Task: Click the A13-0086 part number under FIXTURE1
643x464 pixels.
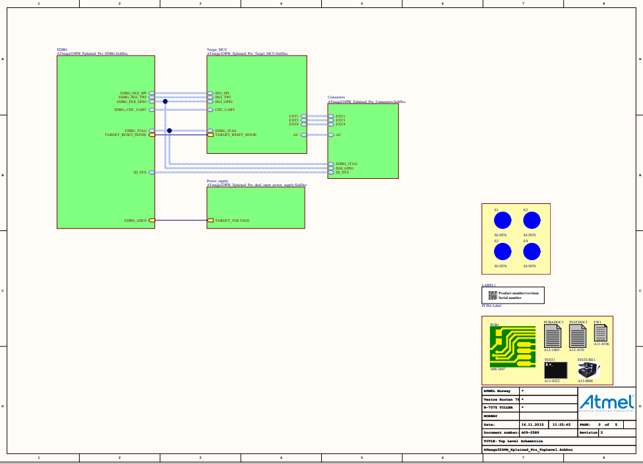Action: [585, 381]
